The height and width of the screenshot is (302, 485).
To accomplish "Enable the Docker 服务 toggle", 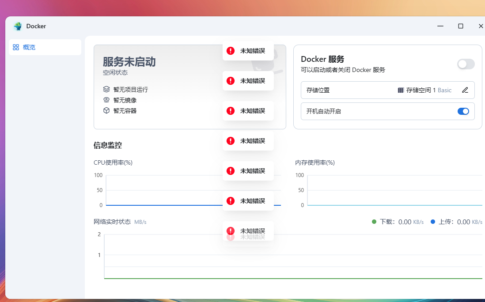I will point(466,64).
